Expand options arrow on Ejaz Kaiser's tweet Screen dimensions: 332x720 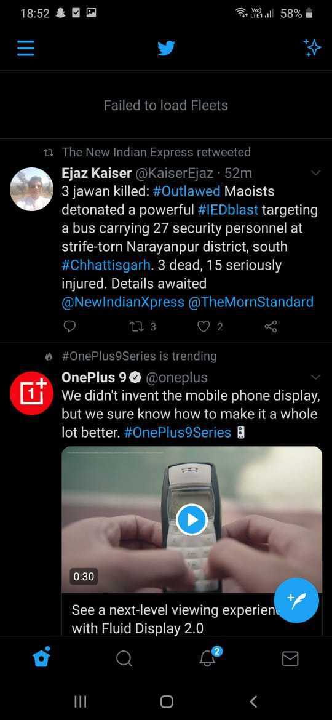[315, 173]
